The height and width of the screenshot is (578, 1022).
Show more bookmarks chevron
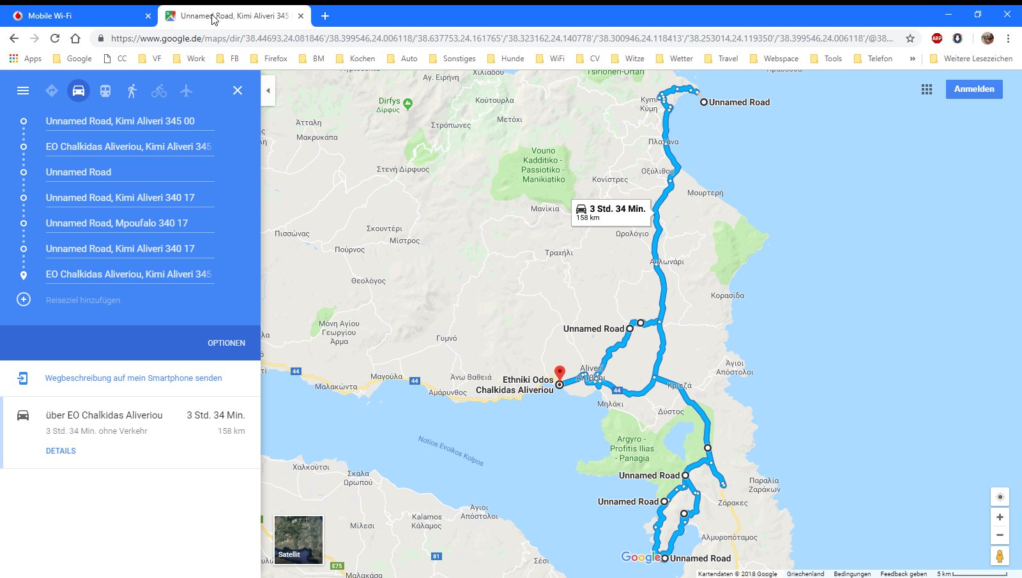[912, 59]
